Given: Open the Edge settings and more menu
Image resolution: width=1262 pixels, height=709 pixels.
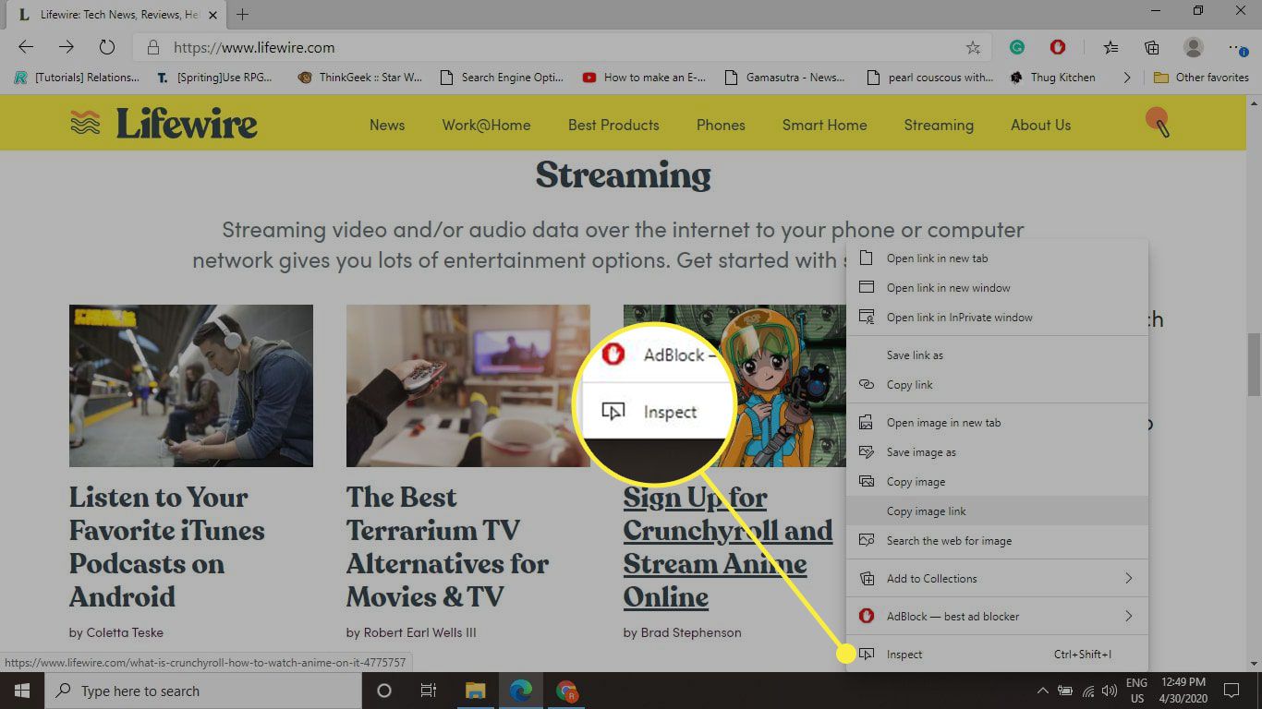Looking at the screenshot, I should 1236,47.
